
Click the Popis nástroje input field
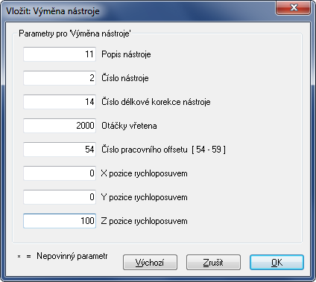point(60,54)
